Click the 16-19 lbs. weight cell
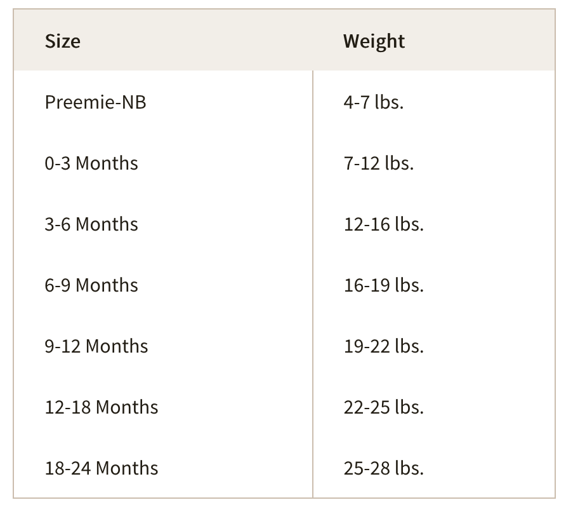Viewport: 566px width, 507px height. coord(434,285)
